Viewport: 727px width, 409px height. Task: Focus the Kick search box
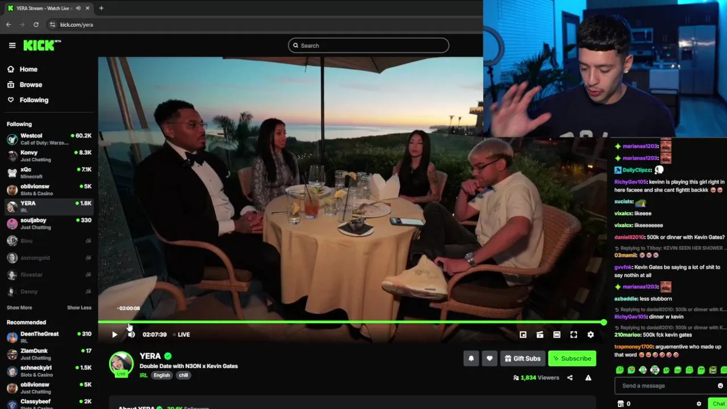point(369,45)
